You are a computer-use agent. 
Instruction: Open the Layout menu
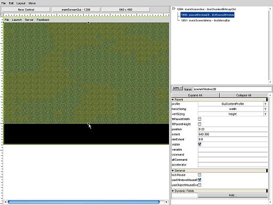[x=21, y=3]
